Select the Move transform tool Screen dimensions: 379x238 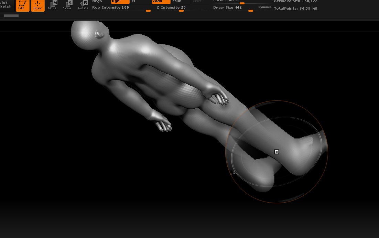click(52, 6)
